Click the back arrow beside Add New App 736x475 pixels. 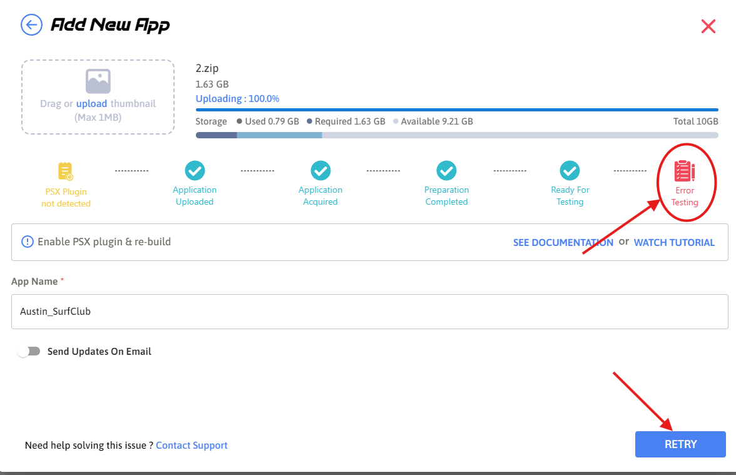pos(31,25)
